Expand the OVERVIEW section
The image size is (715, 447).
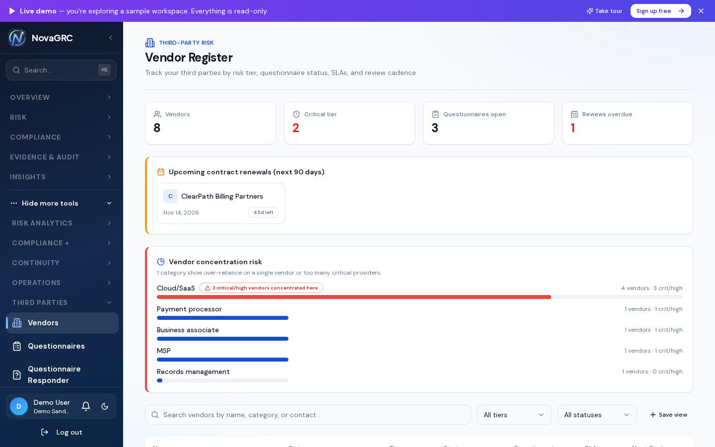click(x=61, y=97)
